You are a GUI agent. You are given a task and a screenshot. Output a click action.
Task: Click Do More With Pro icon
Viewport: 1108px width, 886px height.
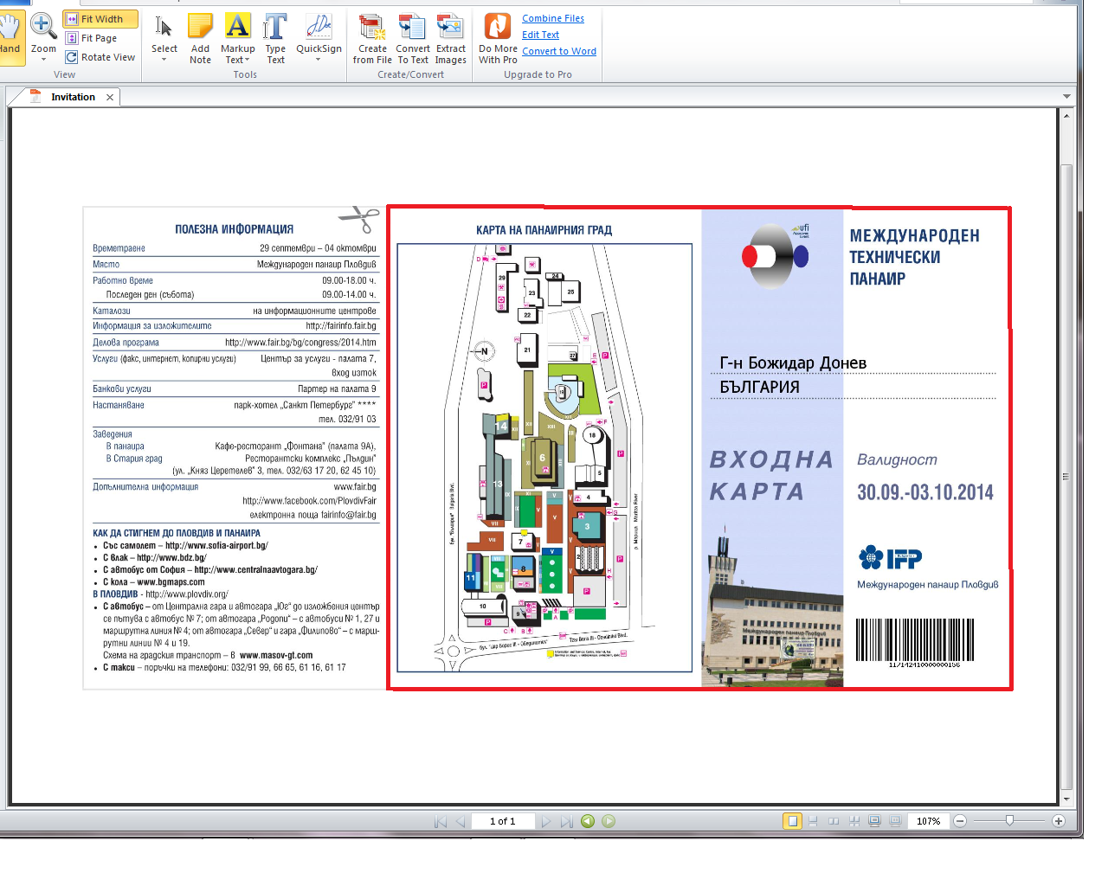498,38
